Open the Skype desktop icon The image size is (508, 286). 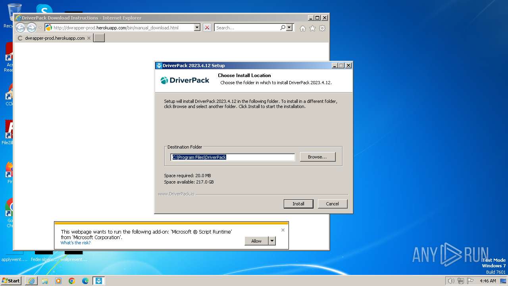[44, 9]
